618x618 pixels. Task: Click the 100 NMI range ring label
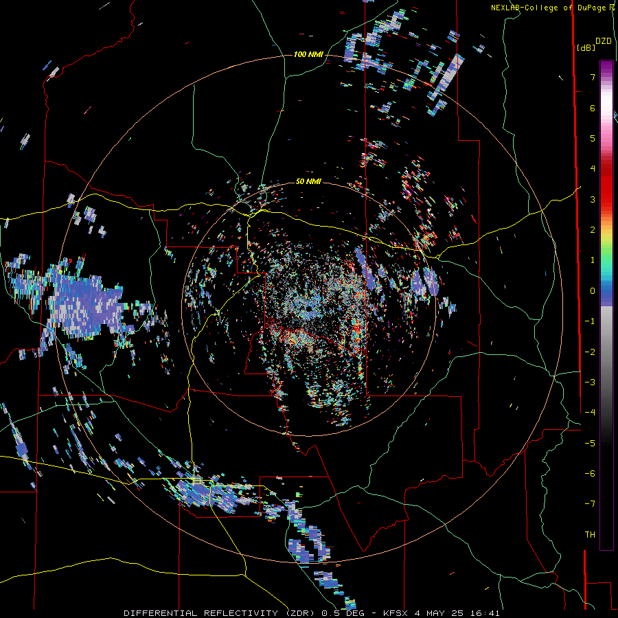coord(308,54)
